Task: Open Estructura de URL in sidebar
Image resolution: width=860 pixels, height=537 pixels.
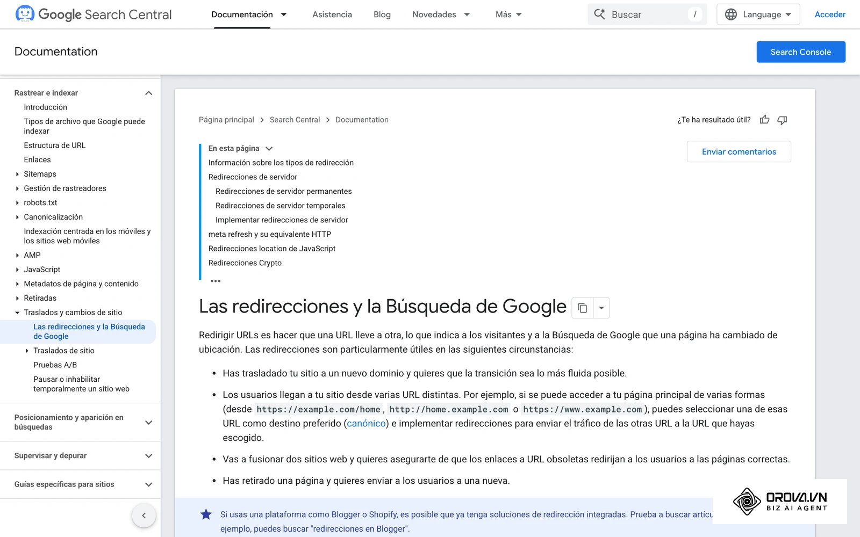Action: [x=55, y=146]
